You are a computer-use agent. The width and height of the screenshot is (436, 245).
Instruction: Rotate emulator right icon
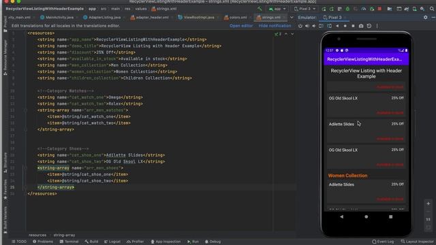[329, 26]
